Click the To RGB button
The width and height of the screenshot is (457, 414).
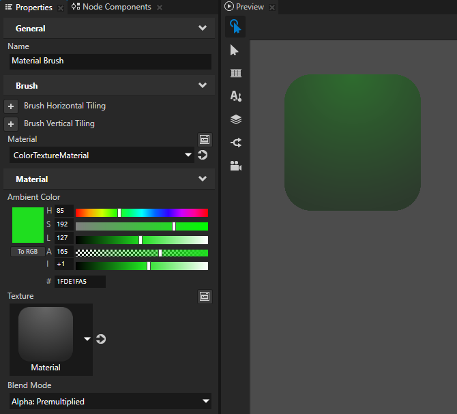[28, 252]
